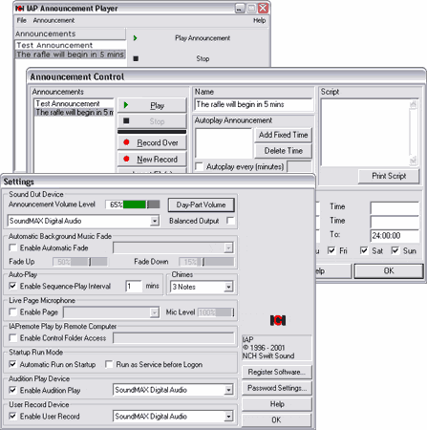
Task: Click greyed Stop button in Announcement Control
Action: point(152,121)
